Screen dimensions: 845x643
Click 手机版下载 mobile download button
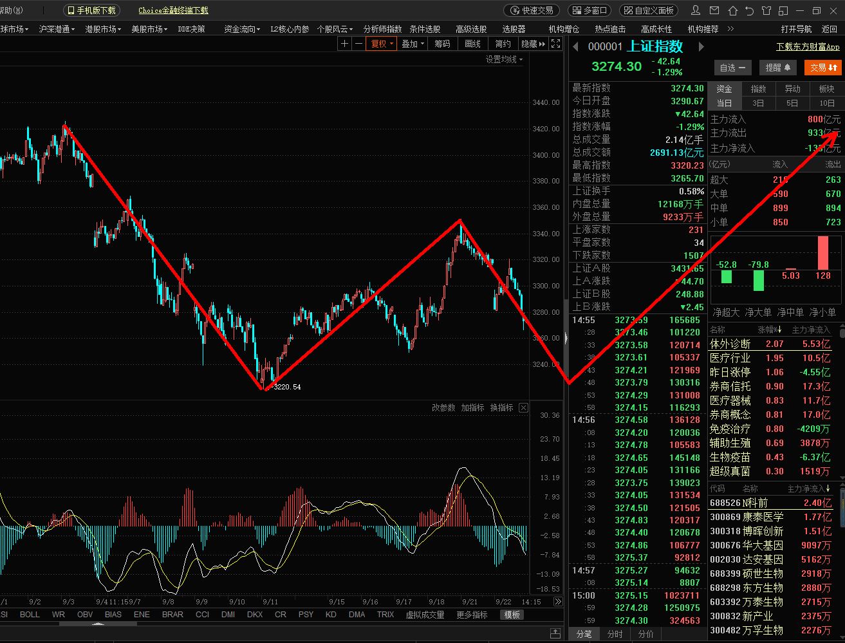[x=91, y=10]
